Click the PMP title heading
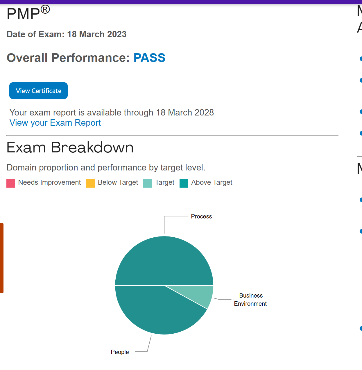The height and width of the screenshot is (370, 362). 28,13
